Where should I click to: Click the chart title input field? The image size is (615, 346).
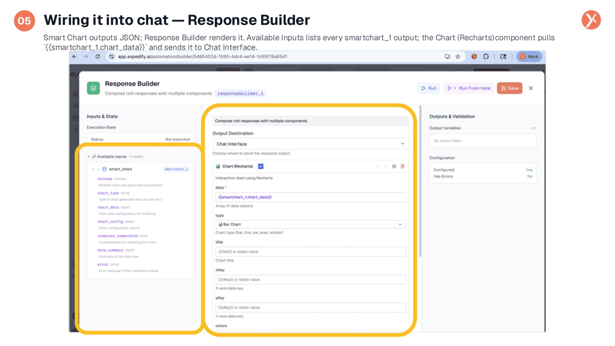pyautogui.click(x=311, y=251)
